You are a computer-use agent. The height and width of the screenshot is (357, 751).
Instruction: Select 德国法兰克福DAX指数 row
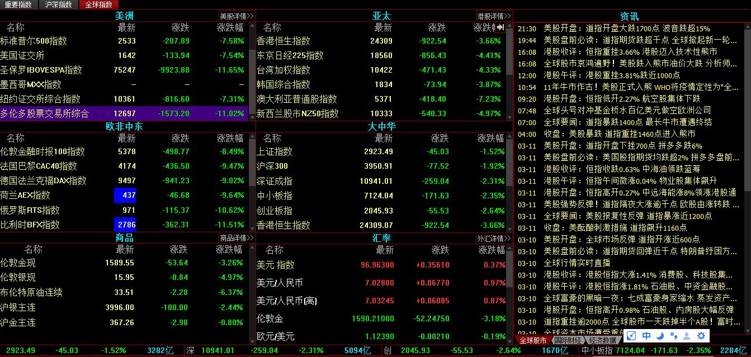point(124,180)
